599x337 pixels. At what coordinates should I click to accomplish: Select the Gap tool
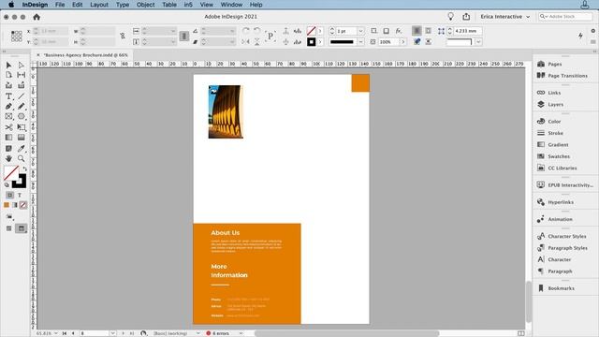pos(21,75)
